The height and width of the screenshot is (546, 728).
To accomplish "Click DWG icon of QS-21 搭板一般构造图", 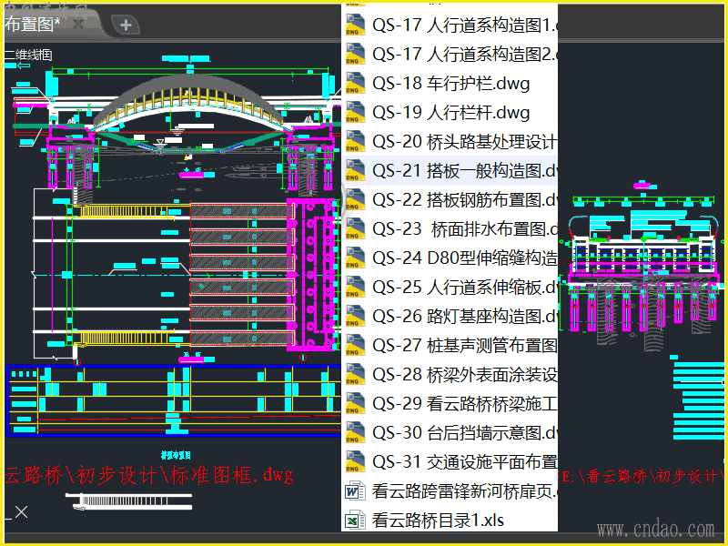I will 355,171.
